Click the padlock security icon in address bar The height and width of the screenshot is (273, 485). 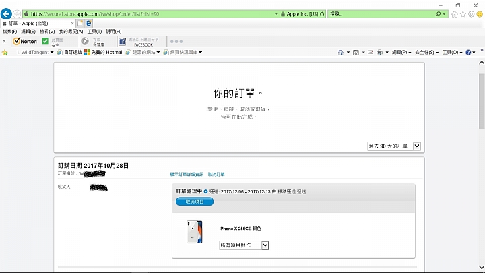click(x=283, y=14)
